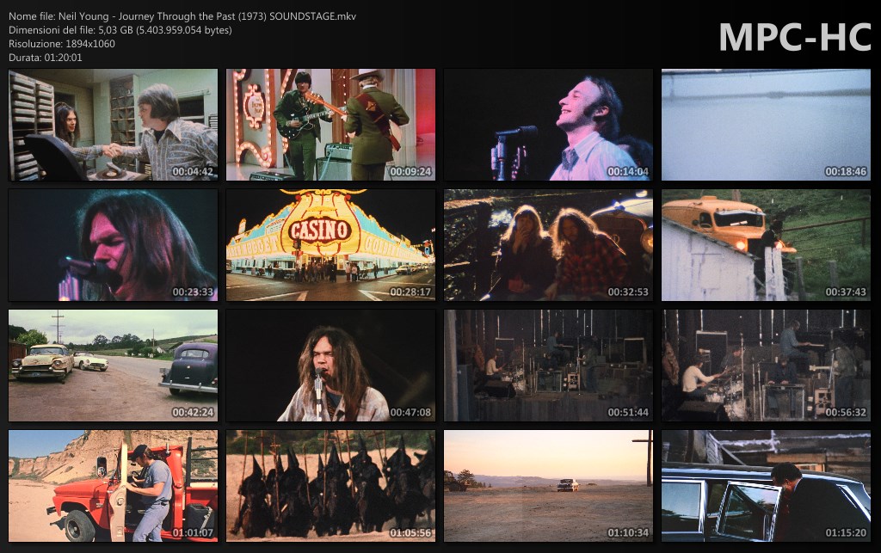The height and width of the screenshot is (553, 881).
Task: Click the Risoluzione 1894x1060 text
Action: click(x=61, y=44)
